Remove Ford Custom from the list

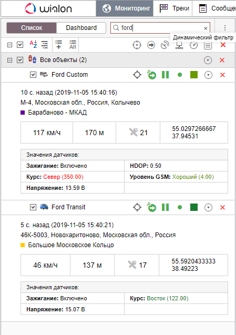(x=222, y=75)
